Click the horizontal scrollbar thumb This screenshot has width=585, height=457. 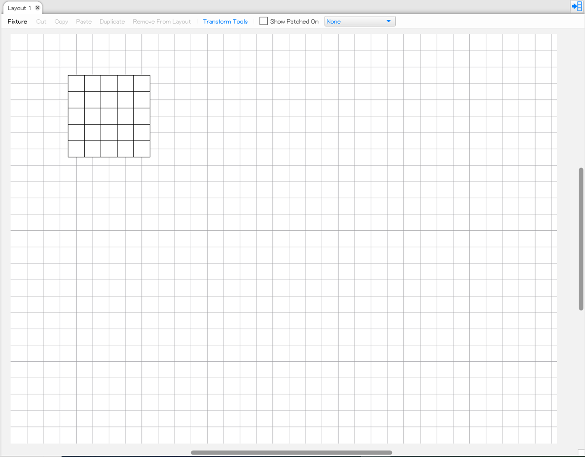tap(291, 453)
